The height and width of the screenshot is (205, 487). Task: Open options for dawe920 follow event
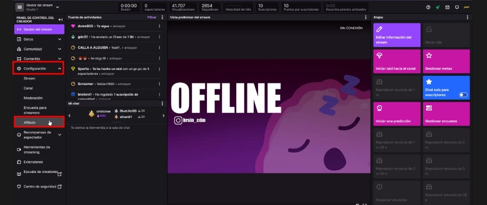point(159,26)
